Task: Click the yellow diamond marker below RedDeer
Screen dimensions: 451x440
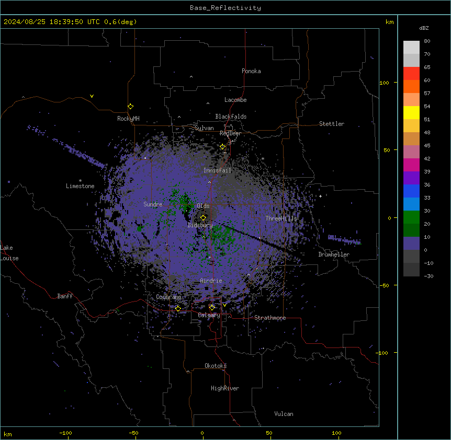Action: 222,147
